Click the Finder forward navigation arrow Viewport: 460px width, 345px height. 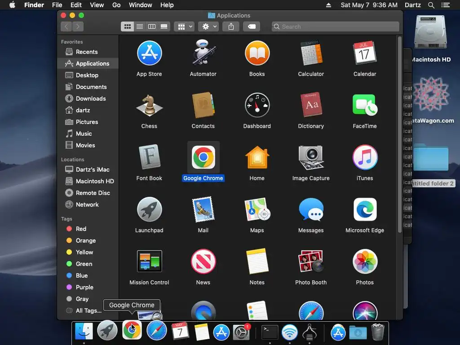click(78, 27)
